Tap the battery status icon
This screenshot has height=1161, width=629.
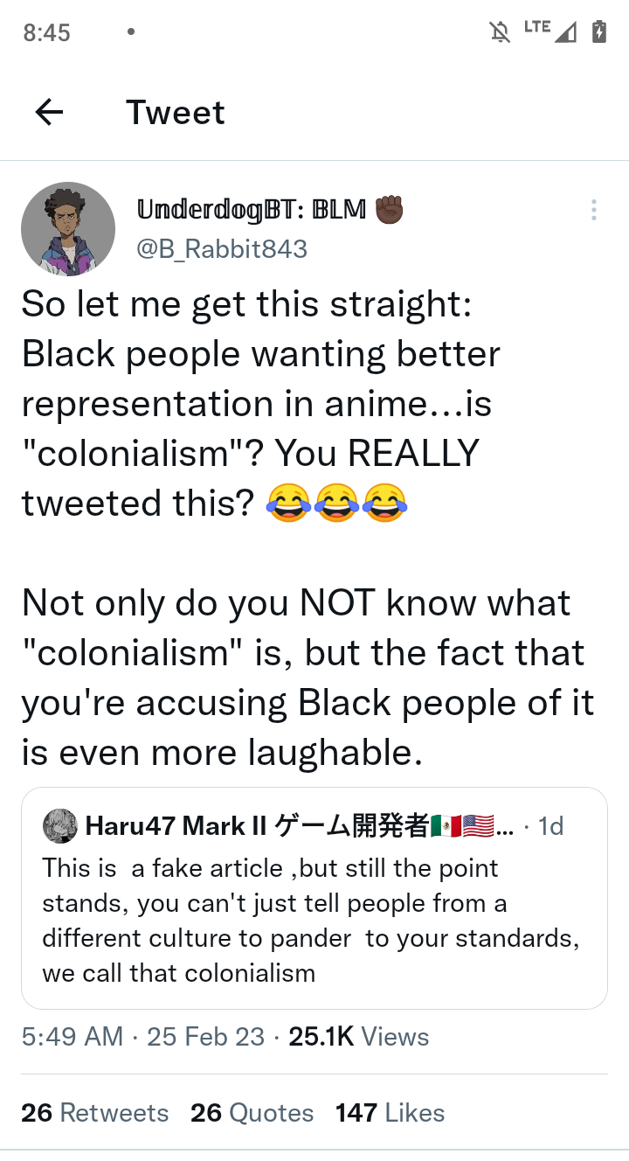click(x=599, y=32)
